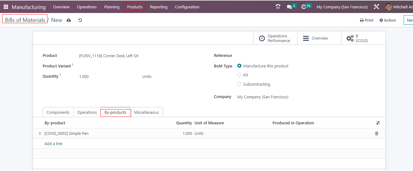The width and height of the screenshot is (413, 171).
Task: Click the phone VoIP icon
Action: 278,7
